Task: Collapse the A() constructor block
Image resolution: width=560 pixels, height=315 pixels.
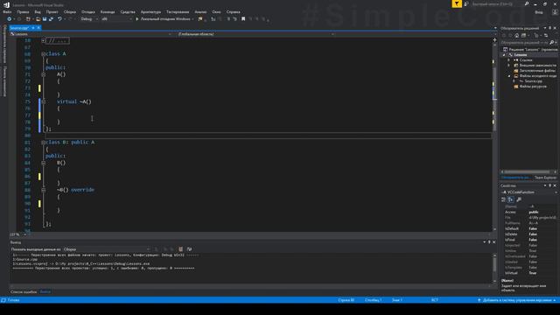Action: [x=43, y=74]
